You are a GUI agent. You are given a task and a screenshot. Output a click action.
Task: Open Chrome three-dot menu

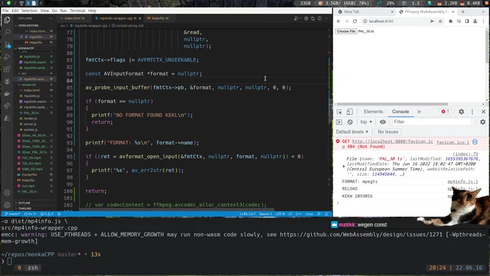[484, 21]
